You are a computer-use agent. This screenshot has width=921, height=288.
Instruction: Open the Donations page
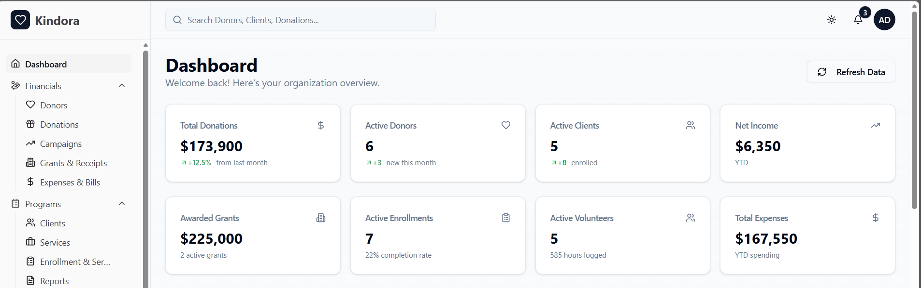pos(59,124)
